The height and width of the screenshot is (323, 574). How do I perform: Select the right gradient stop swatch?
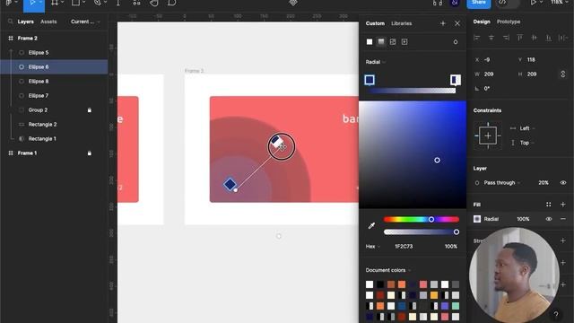pos(455,80)
